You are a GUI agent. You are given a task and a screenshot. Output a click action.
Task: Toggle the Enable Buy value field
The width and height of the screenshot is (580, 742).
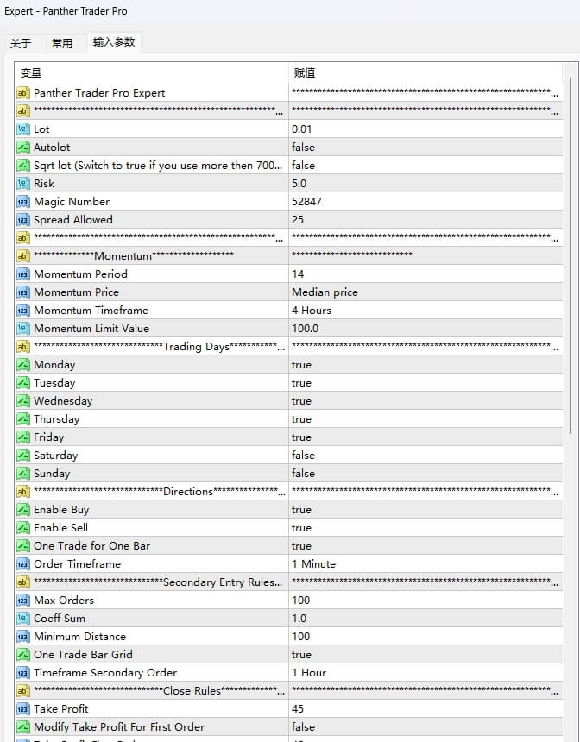(x=301, y=509)
